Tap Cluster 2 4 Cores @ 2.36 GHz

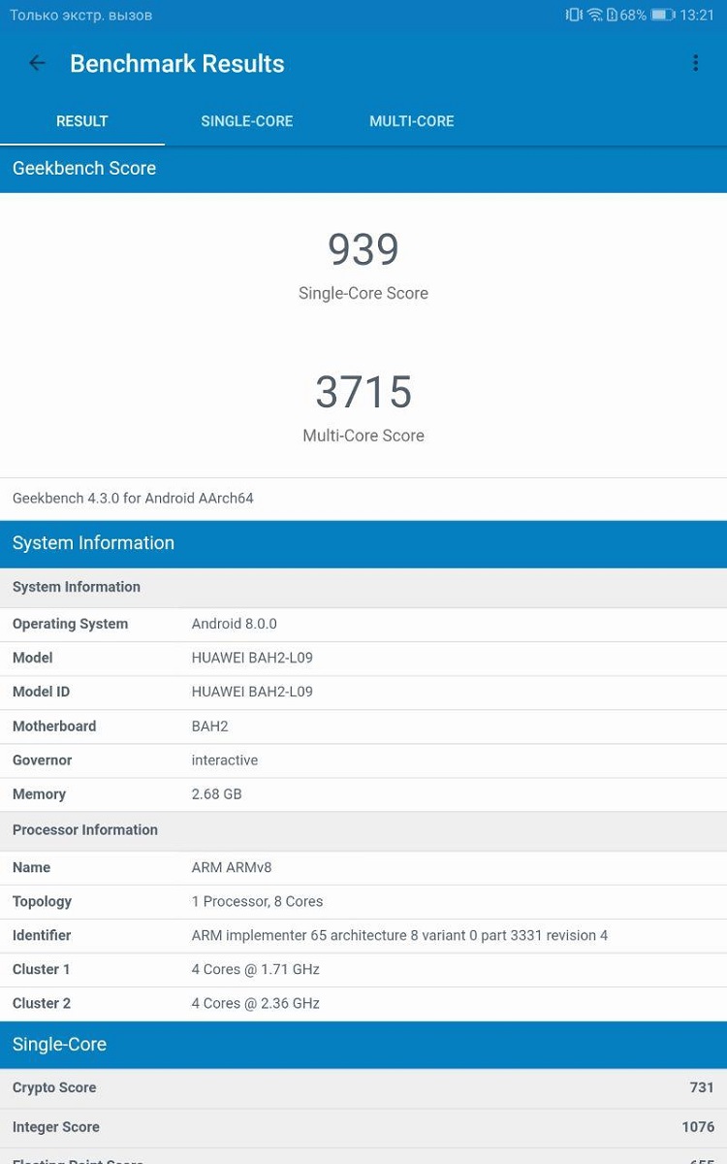256,1003
